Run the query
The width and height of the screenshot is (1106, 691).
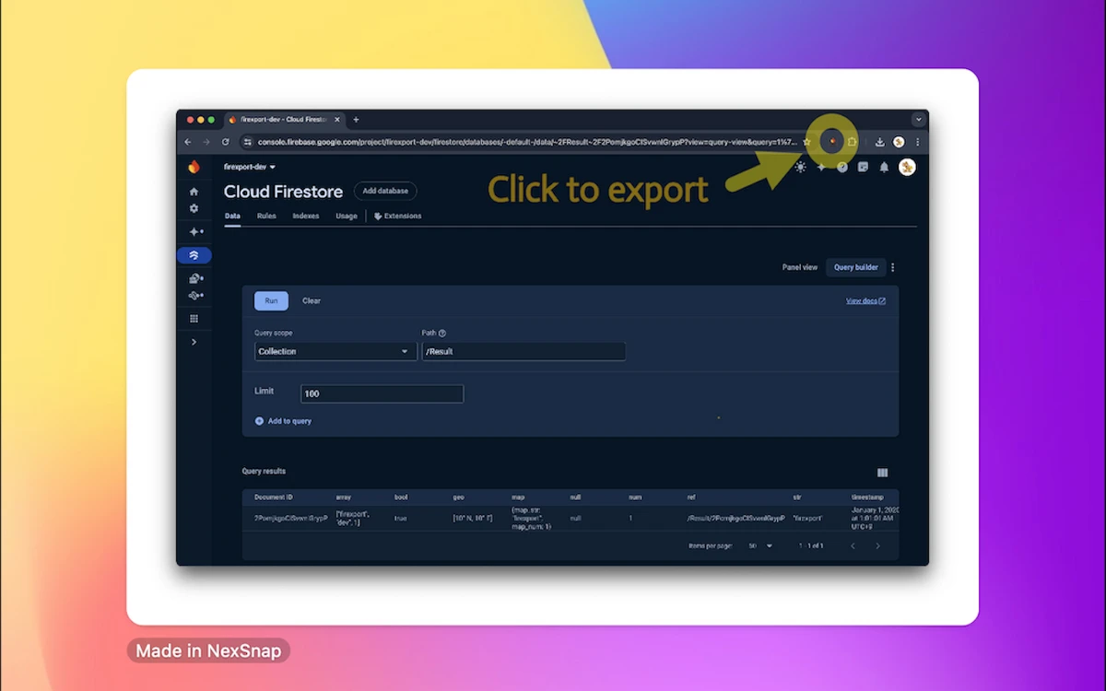271,300
